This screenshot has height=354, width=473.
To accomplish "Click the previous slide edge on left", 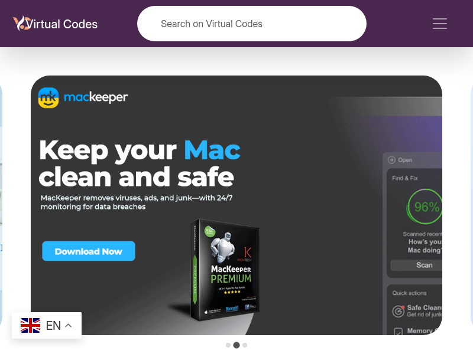I will [x=1, y=205].
